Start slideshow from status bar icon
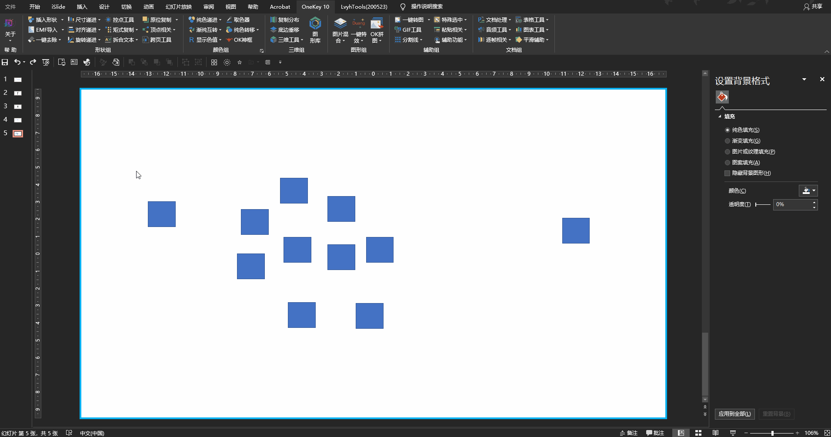The height and width of the screenshot is (437, 831). pyautogui.click(x=733, y=433)
